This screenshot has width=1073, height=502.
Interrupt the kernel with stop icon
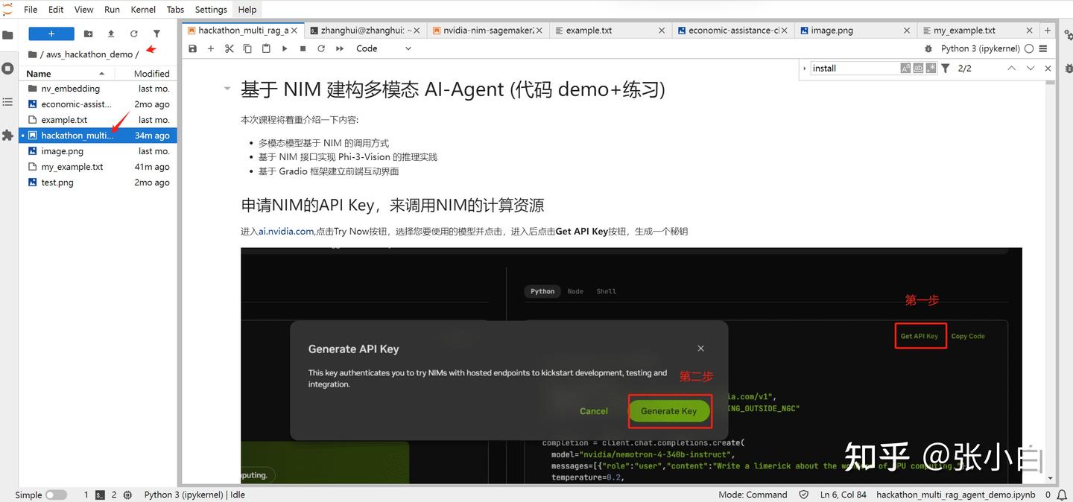point(303,48)
